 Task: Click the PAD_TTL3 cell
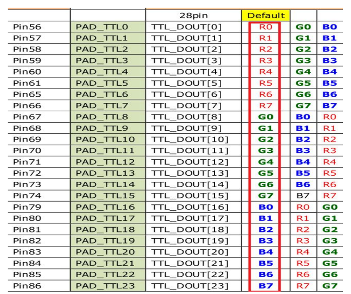(108, 61)
